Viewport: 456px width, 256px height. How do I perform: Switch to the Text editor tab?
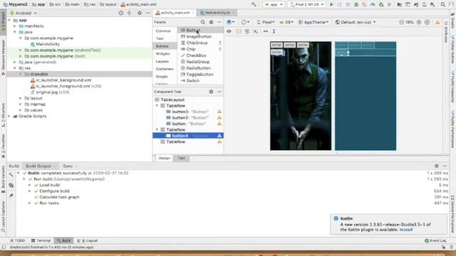click(x=181, y=158)
